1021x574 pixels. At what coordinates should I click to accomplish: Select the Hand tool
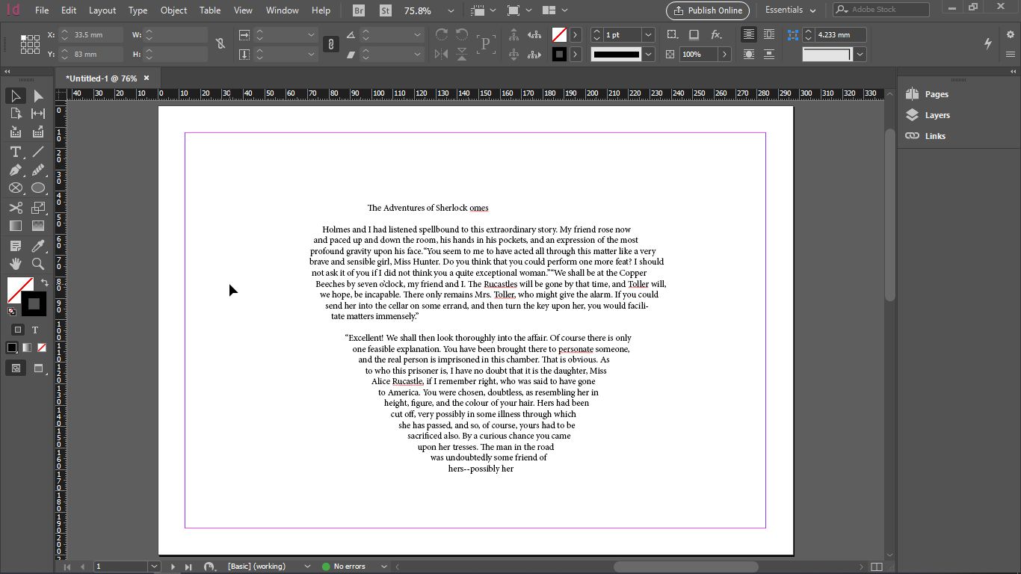coord(15,264)
